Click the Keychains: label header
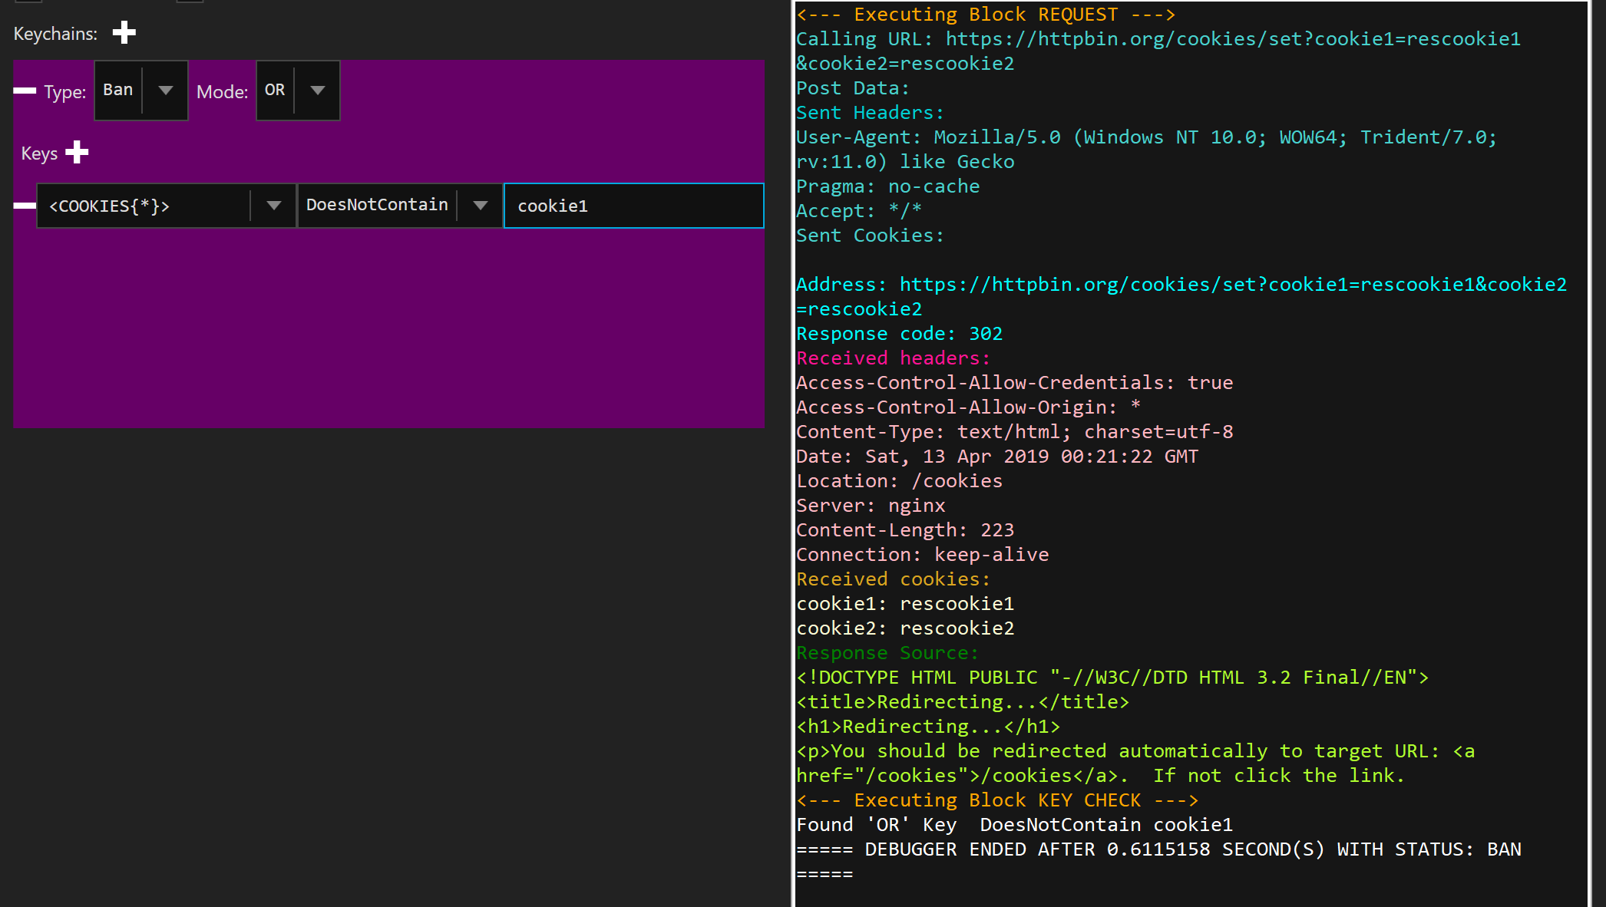 (x=55, y=33)
